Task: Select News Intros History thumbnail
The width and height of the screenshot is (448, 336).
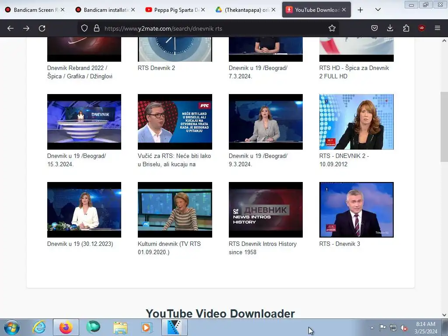Action: (266, 210)
